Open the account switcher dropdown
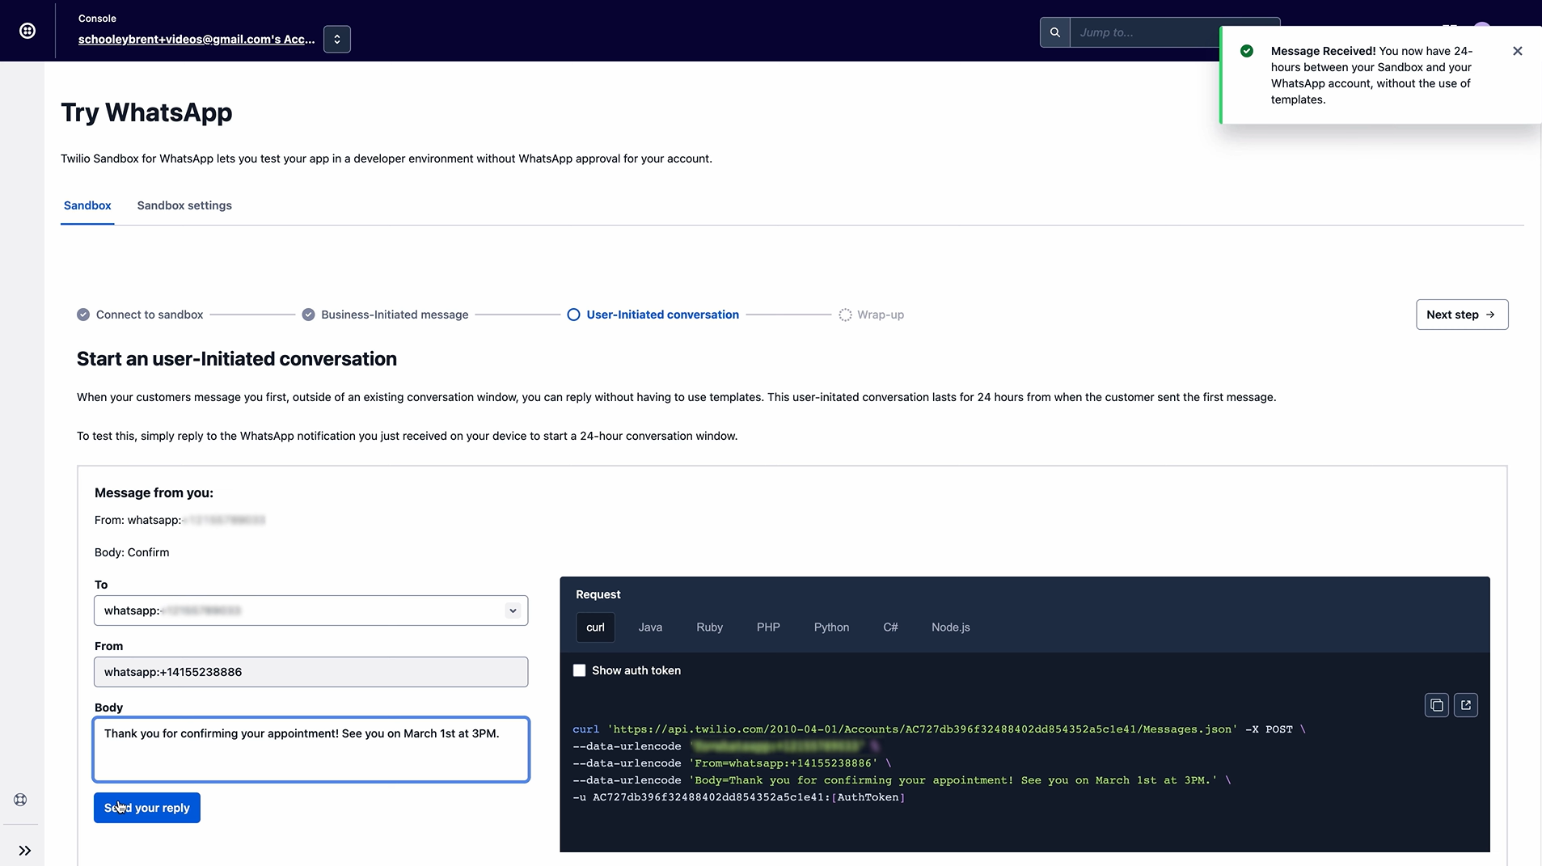This screenshot has width=1542, height=866. [x=337, y=39]
